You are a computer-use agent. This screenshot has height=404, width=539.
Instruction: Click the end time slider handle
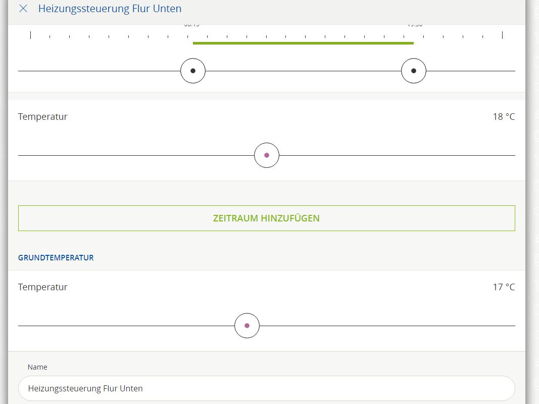tap(414, 71)
